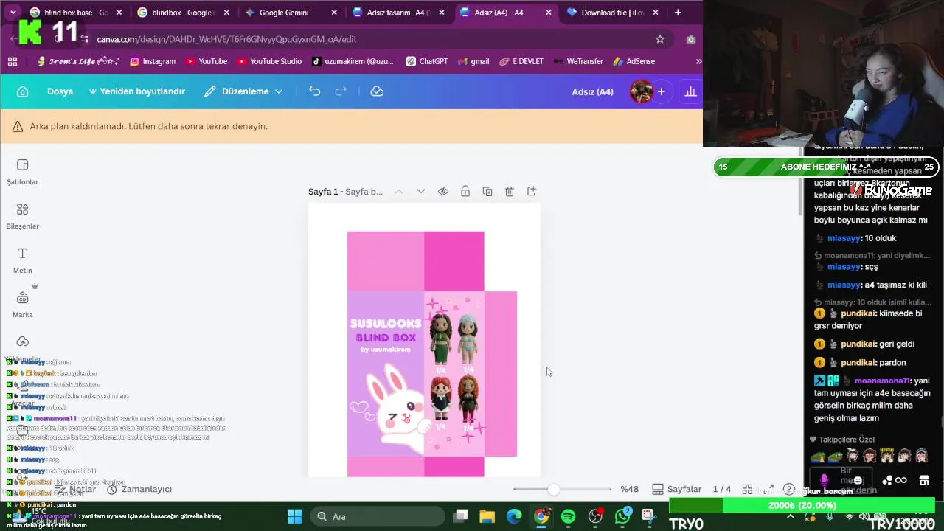Undo the last action
Viewport: 944px width, 531px height.
pos(314,91)
